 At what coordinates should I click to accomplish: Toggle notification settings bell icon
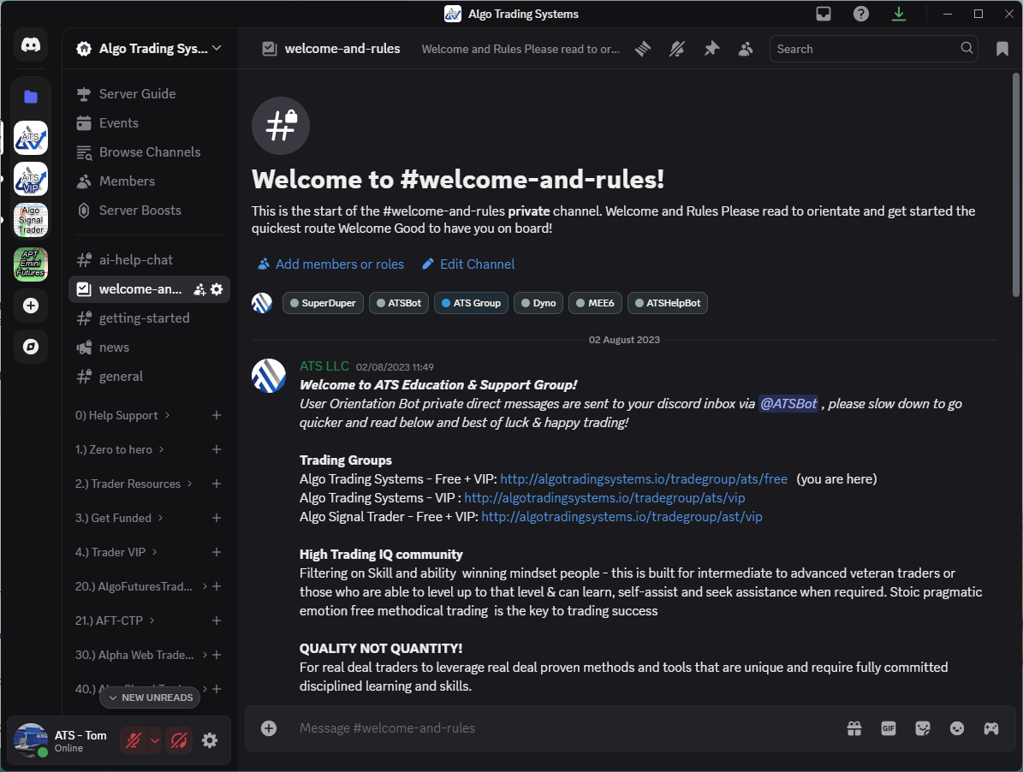click(676, 49)
